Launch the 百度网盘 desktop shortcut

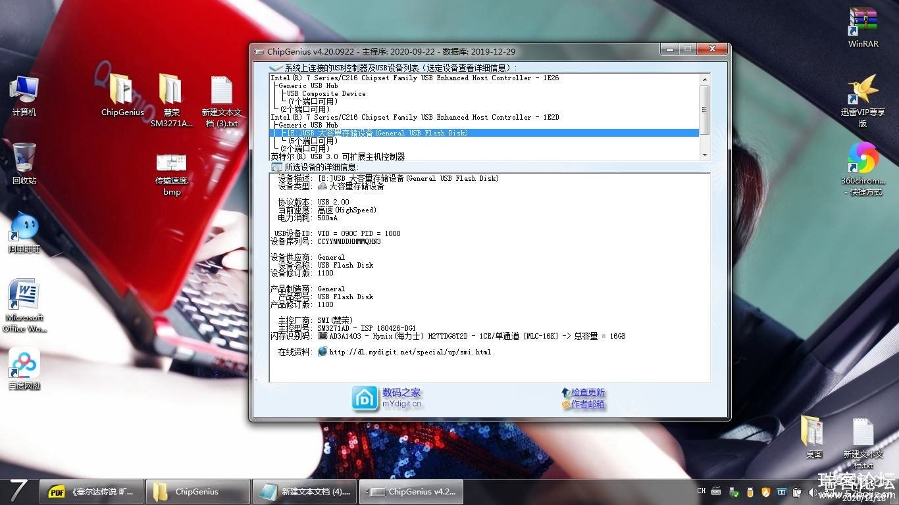pos(24,370)
